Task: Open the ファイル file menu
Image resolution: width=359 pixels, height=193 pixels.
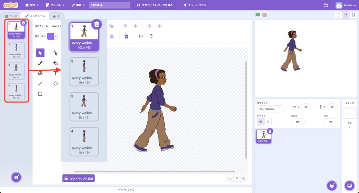Action: 55,5
